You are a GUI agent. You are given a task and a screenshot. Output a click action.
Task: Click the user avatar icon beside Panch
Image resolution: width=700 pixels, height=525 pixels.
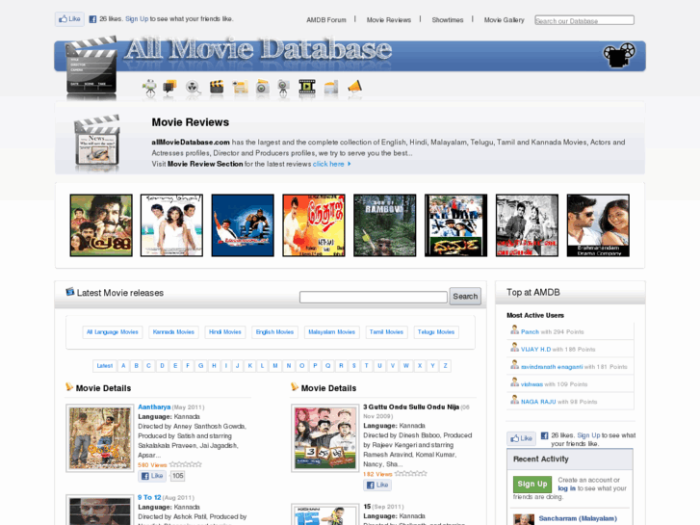coord(515,330)
